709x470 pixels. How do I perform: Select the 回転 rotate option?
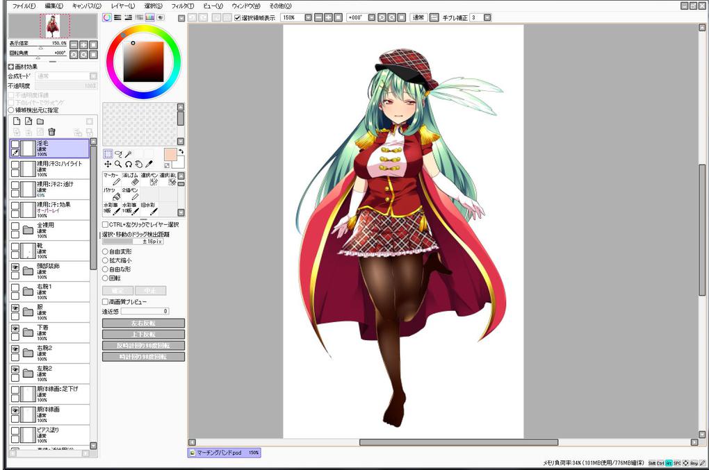click(106, 278)
